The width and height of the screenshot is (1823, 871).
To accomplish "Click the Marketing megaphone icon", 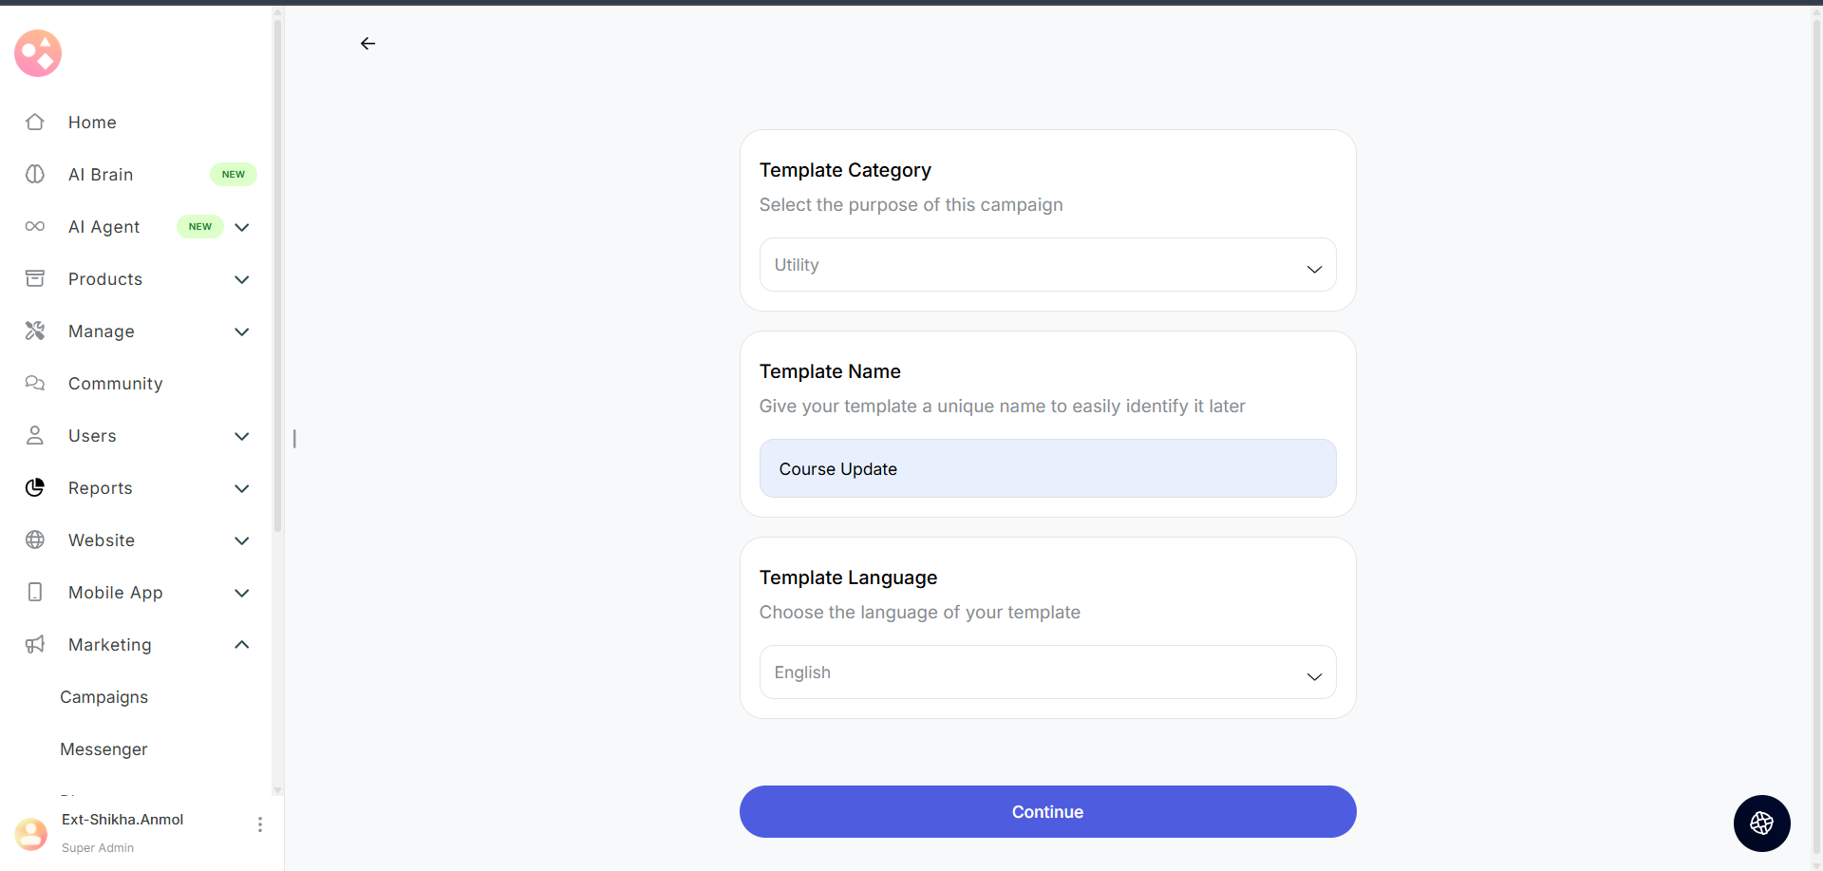I will pyautogui.click(x=35, y=645).
